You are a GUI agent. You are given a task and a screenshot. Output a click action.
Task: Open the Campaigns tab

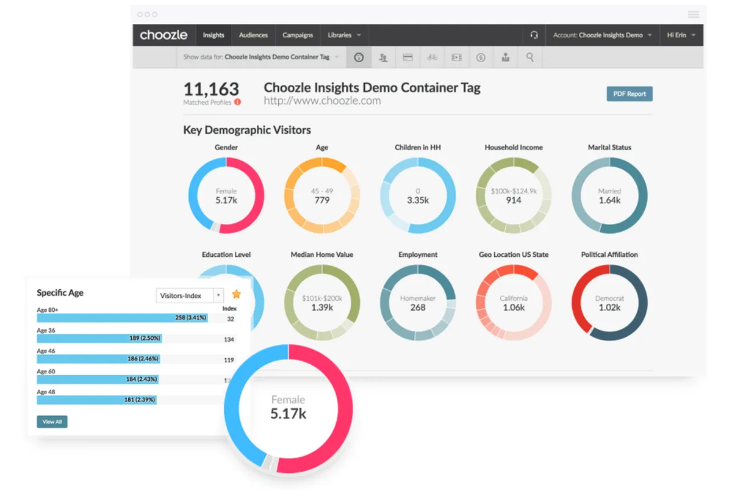tap(298, 35)
